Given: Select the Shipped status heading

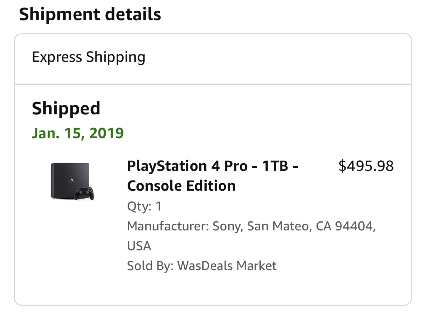Looking at the screenshot, I should (66, 108).
